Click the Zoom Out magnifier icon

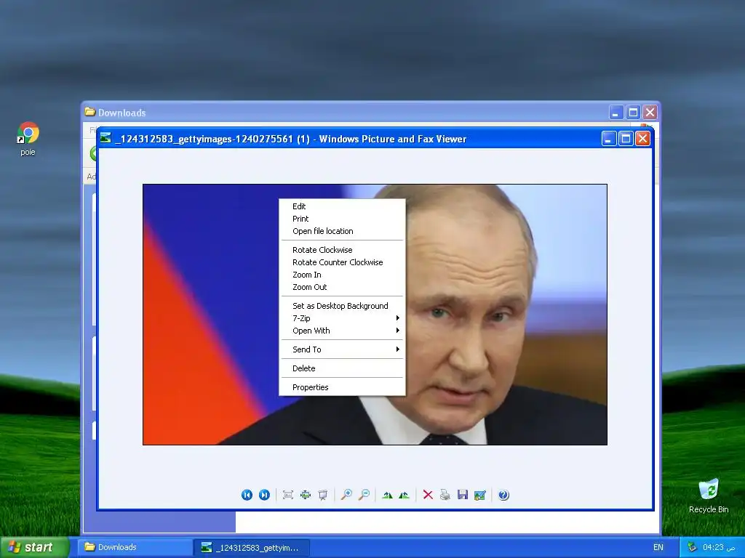click(364, 495)
